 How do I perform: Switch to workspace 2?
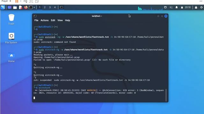[x=45, y=7]
